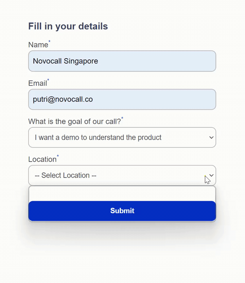The width and height of the screenshot is (245, 283).
Task: Select 'I want a demo to understand' text
Action: [80, 138]
